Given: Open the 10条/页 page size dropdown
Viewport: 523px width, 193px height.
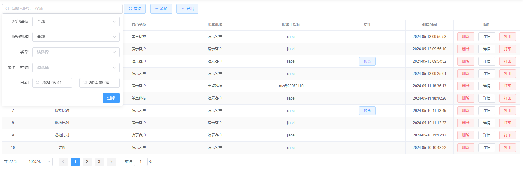Looking at the screenshot, I should coord(38,162).
